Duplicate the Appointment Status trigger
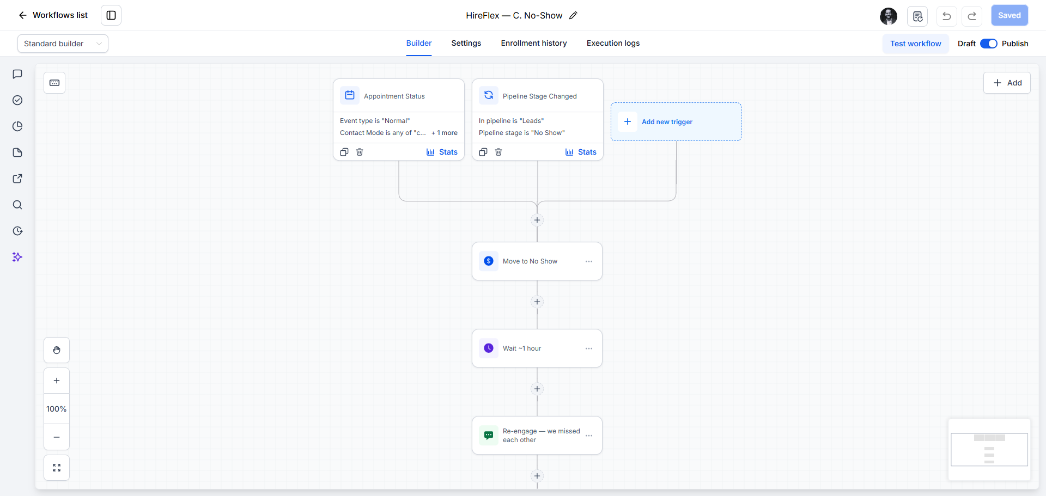Screen dimensions: 1046x496 click(x=344, y=152)
